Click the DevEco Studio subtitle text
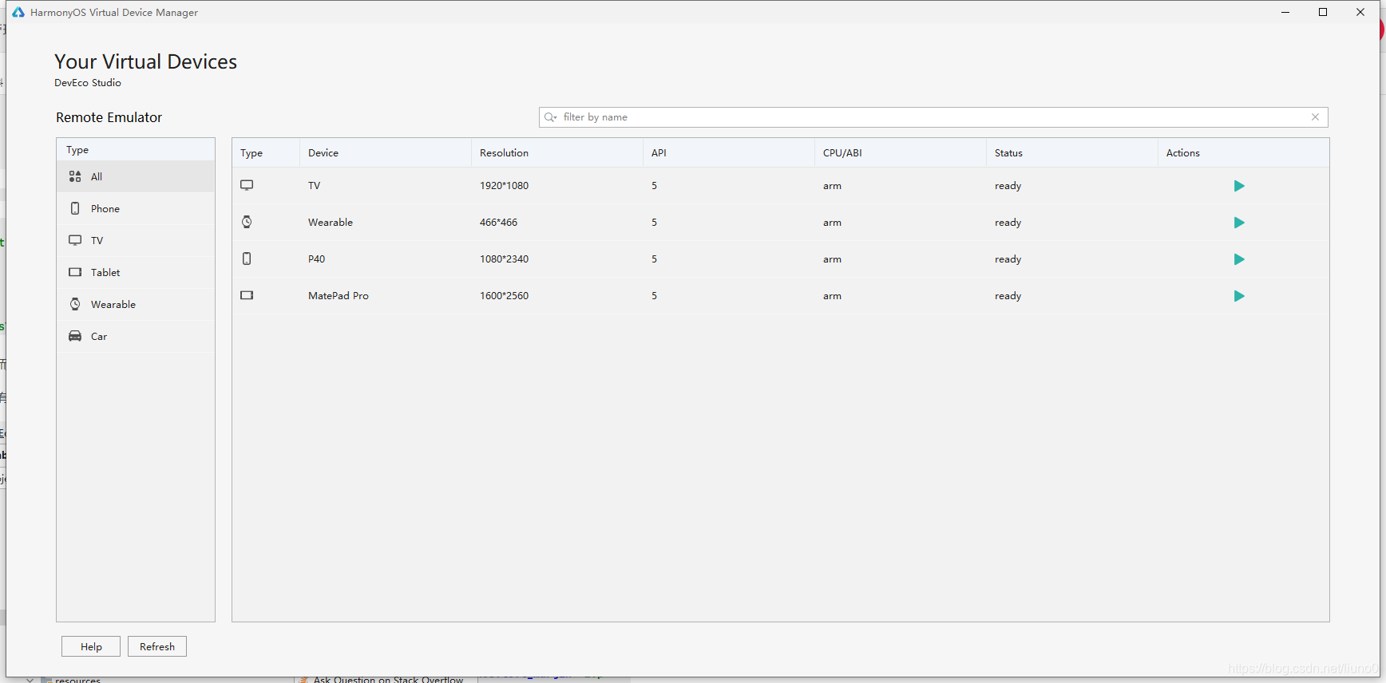1386x683 pixels. pos(88,83)
